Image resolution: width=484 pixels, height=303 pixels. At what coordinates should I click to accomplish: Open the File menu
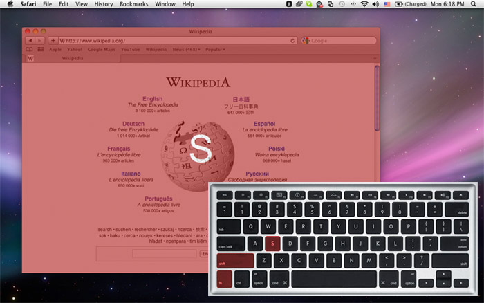47,4
